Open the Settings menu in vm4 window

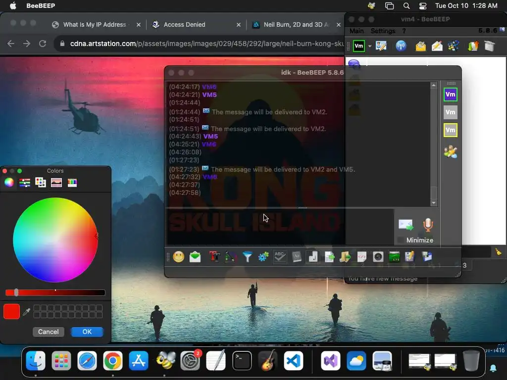(x=383, y=31)
